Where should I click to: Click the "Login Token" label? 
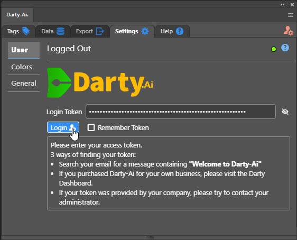pos(64,112)
